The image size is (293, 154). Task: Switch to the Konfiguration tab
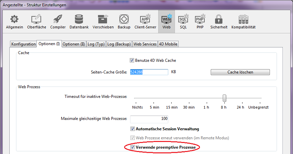(23, 44)
